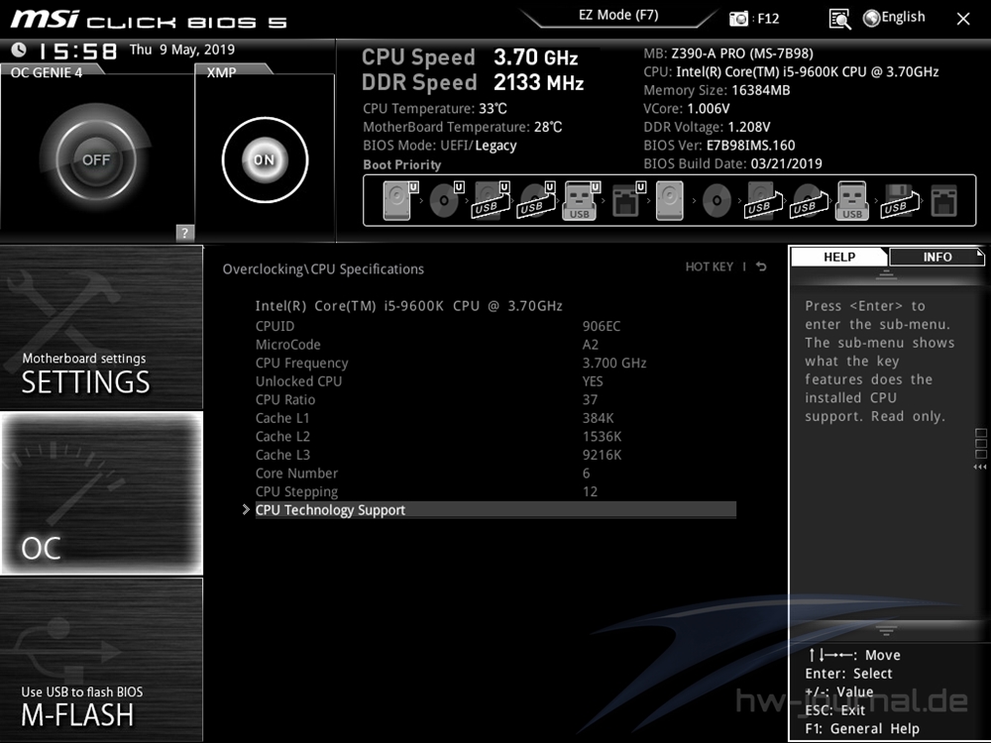Select the legacy USB key boot icon
The width and height of the screenshot is (991, 743).
[852, 201]
